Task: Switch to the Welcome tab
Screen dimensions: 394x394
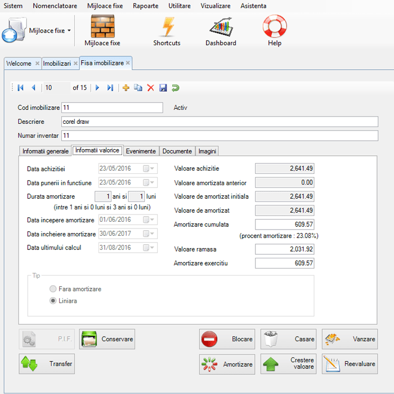Action: click(x=19, y=63)
